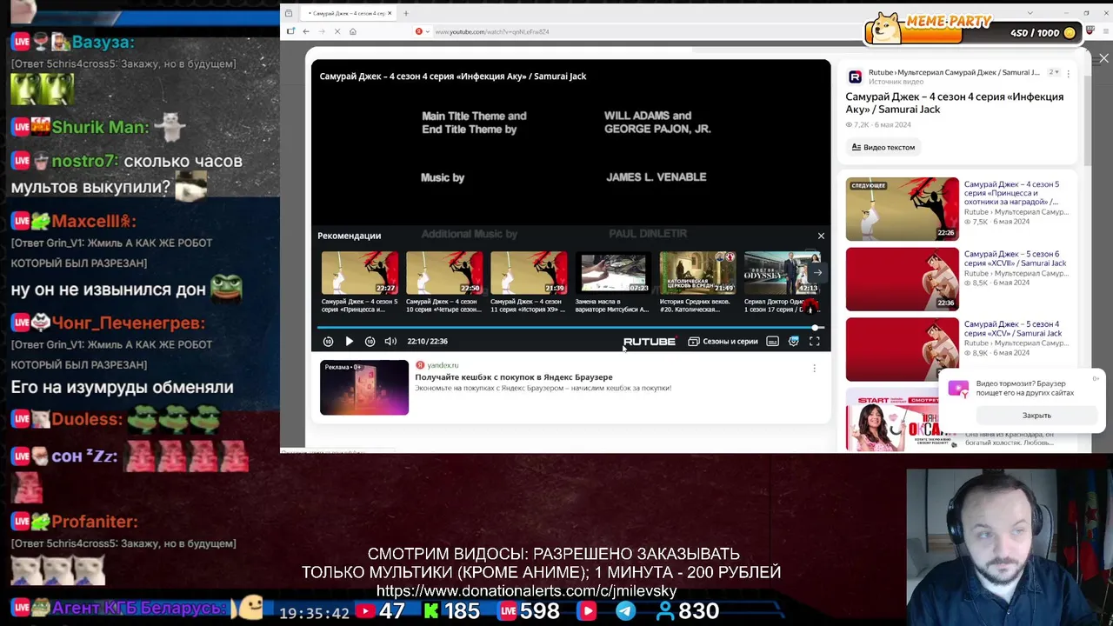1113x626 pixels.
Task: Open next video 4 сезон 5 серия thumbnail
Action: tap(903, 210)
